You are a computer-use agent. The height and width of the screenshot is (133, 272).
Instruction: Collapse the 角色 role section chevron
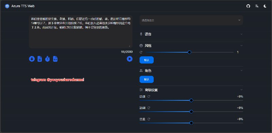(x=241, y=71)
